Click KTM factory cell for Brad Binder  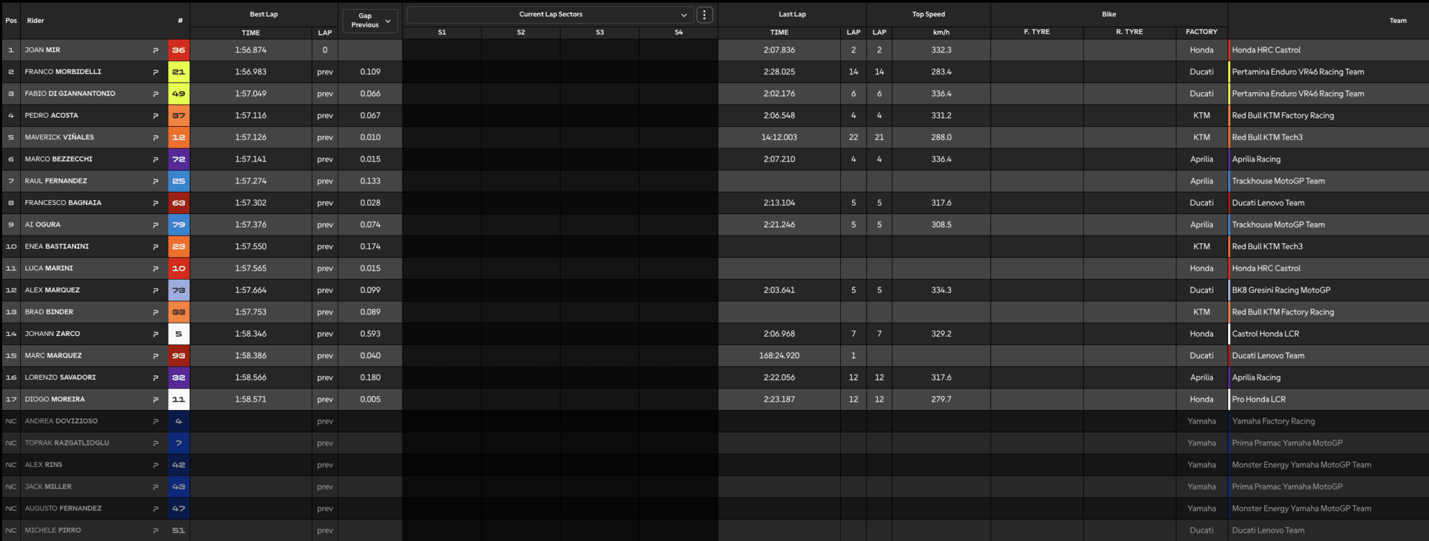click(x=1202, y=312)
